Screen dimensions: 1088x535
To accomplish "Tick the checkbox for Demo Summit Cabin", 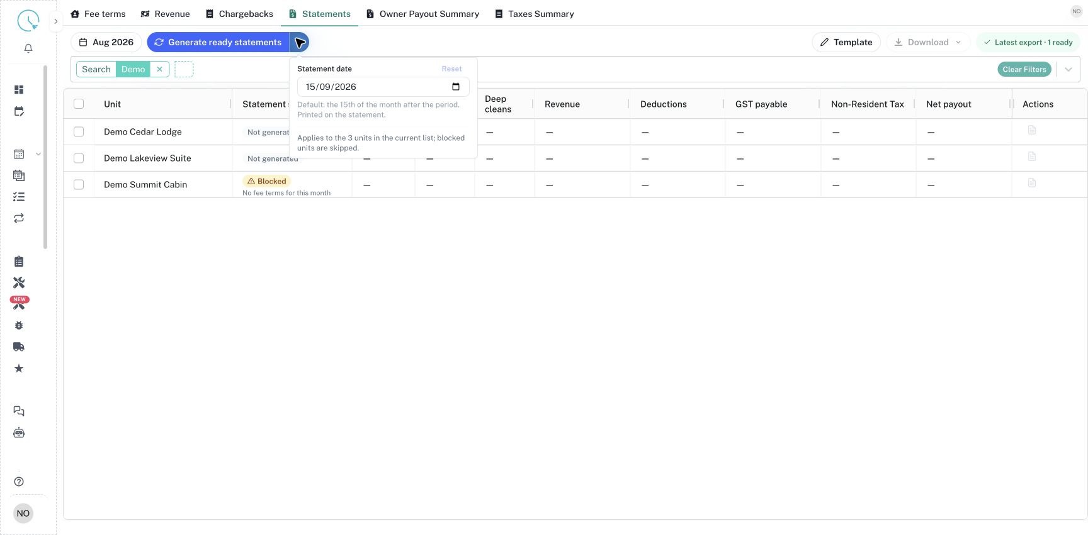I will coord(79,185).
